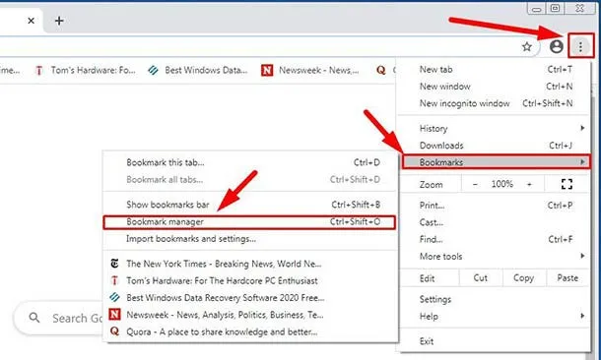This screenshot has width=601, height=360.
Task: Click Quora favicon in bookmarks submenu
Action: tap(114, 331)
